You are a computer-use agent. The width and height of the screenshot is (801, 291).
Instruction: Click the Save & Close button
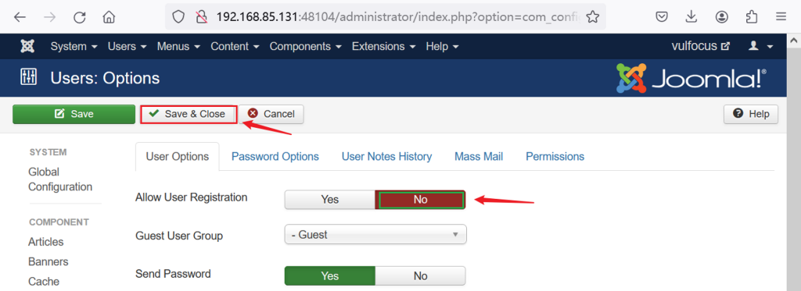tap(188, 114)
